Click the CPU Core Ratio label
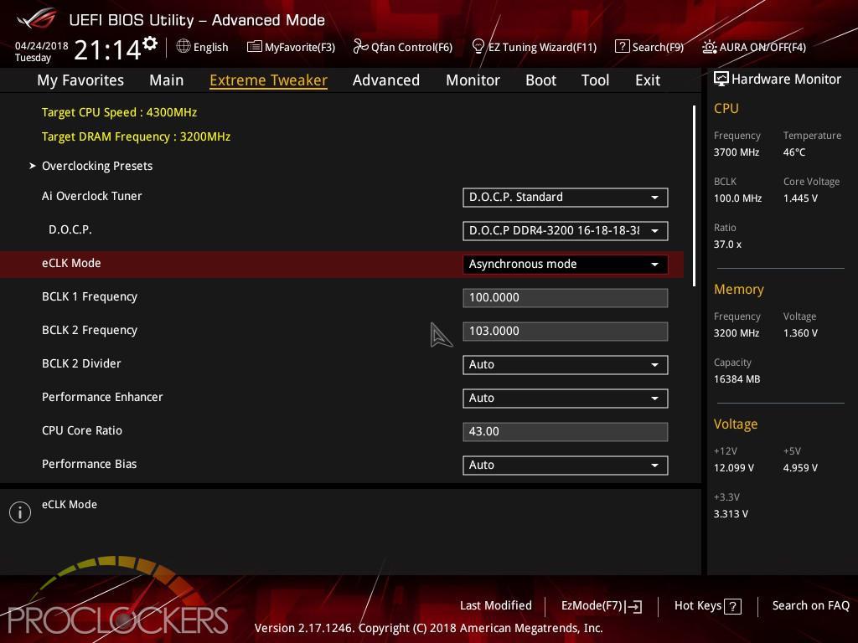 pyautogui.click(x=82, y=430)
